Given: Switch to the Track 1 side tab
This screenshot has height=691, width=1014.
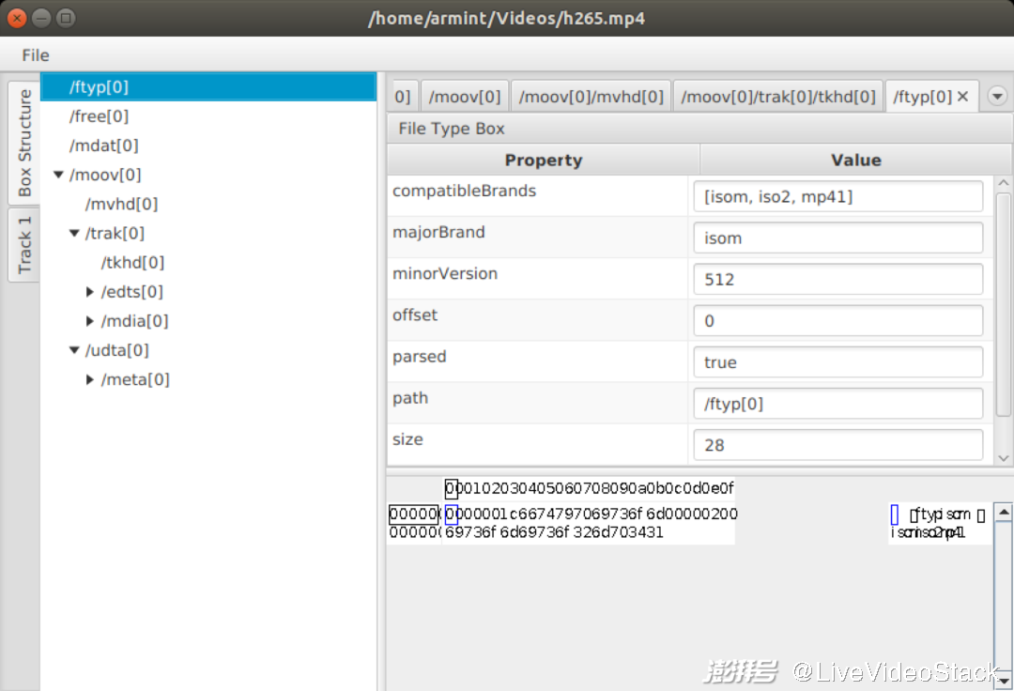Looking at the screenshot, I should pos(24,245).
